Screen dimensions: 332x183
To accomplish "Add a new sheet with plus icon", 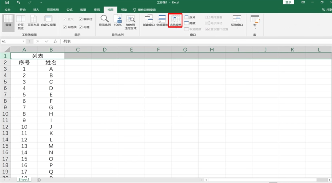I will (39, 180).
